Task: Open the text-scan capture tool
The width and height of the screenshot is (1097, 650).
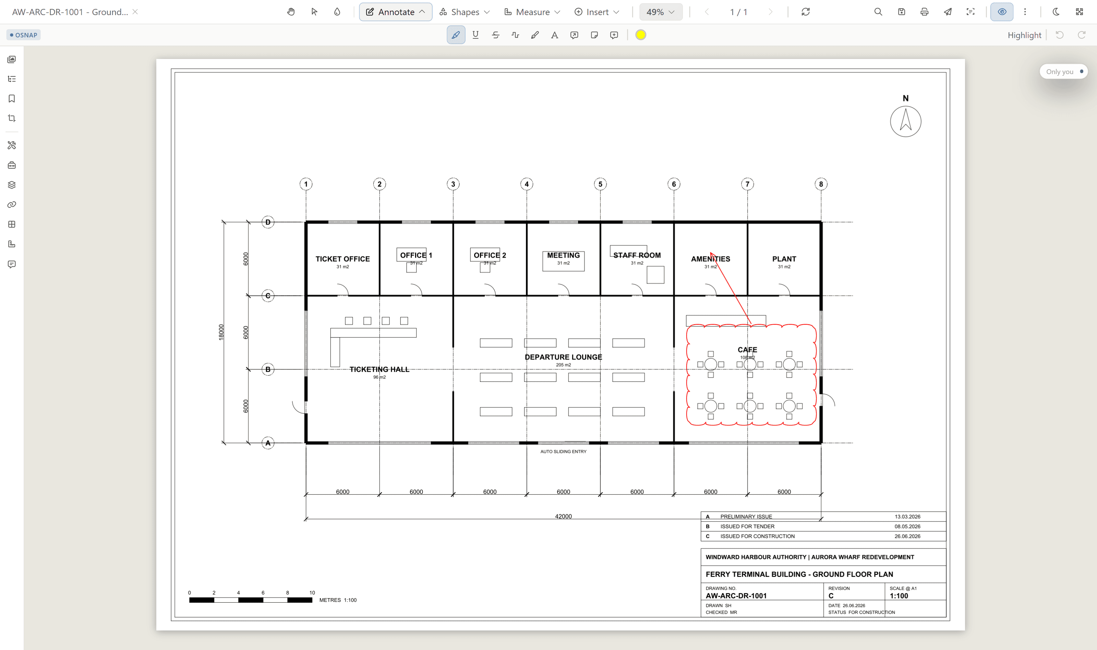Action: tap(971, 12)
